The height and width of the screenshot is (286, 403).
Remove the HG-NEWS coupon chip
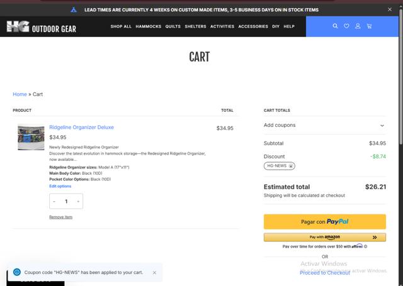pyautogui.click(x=291, y=166)
